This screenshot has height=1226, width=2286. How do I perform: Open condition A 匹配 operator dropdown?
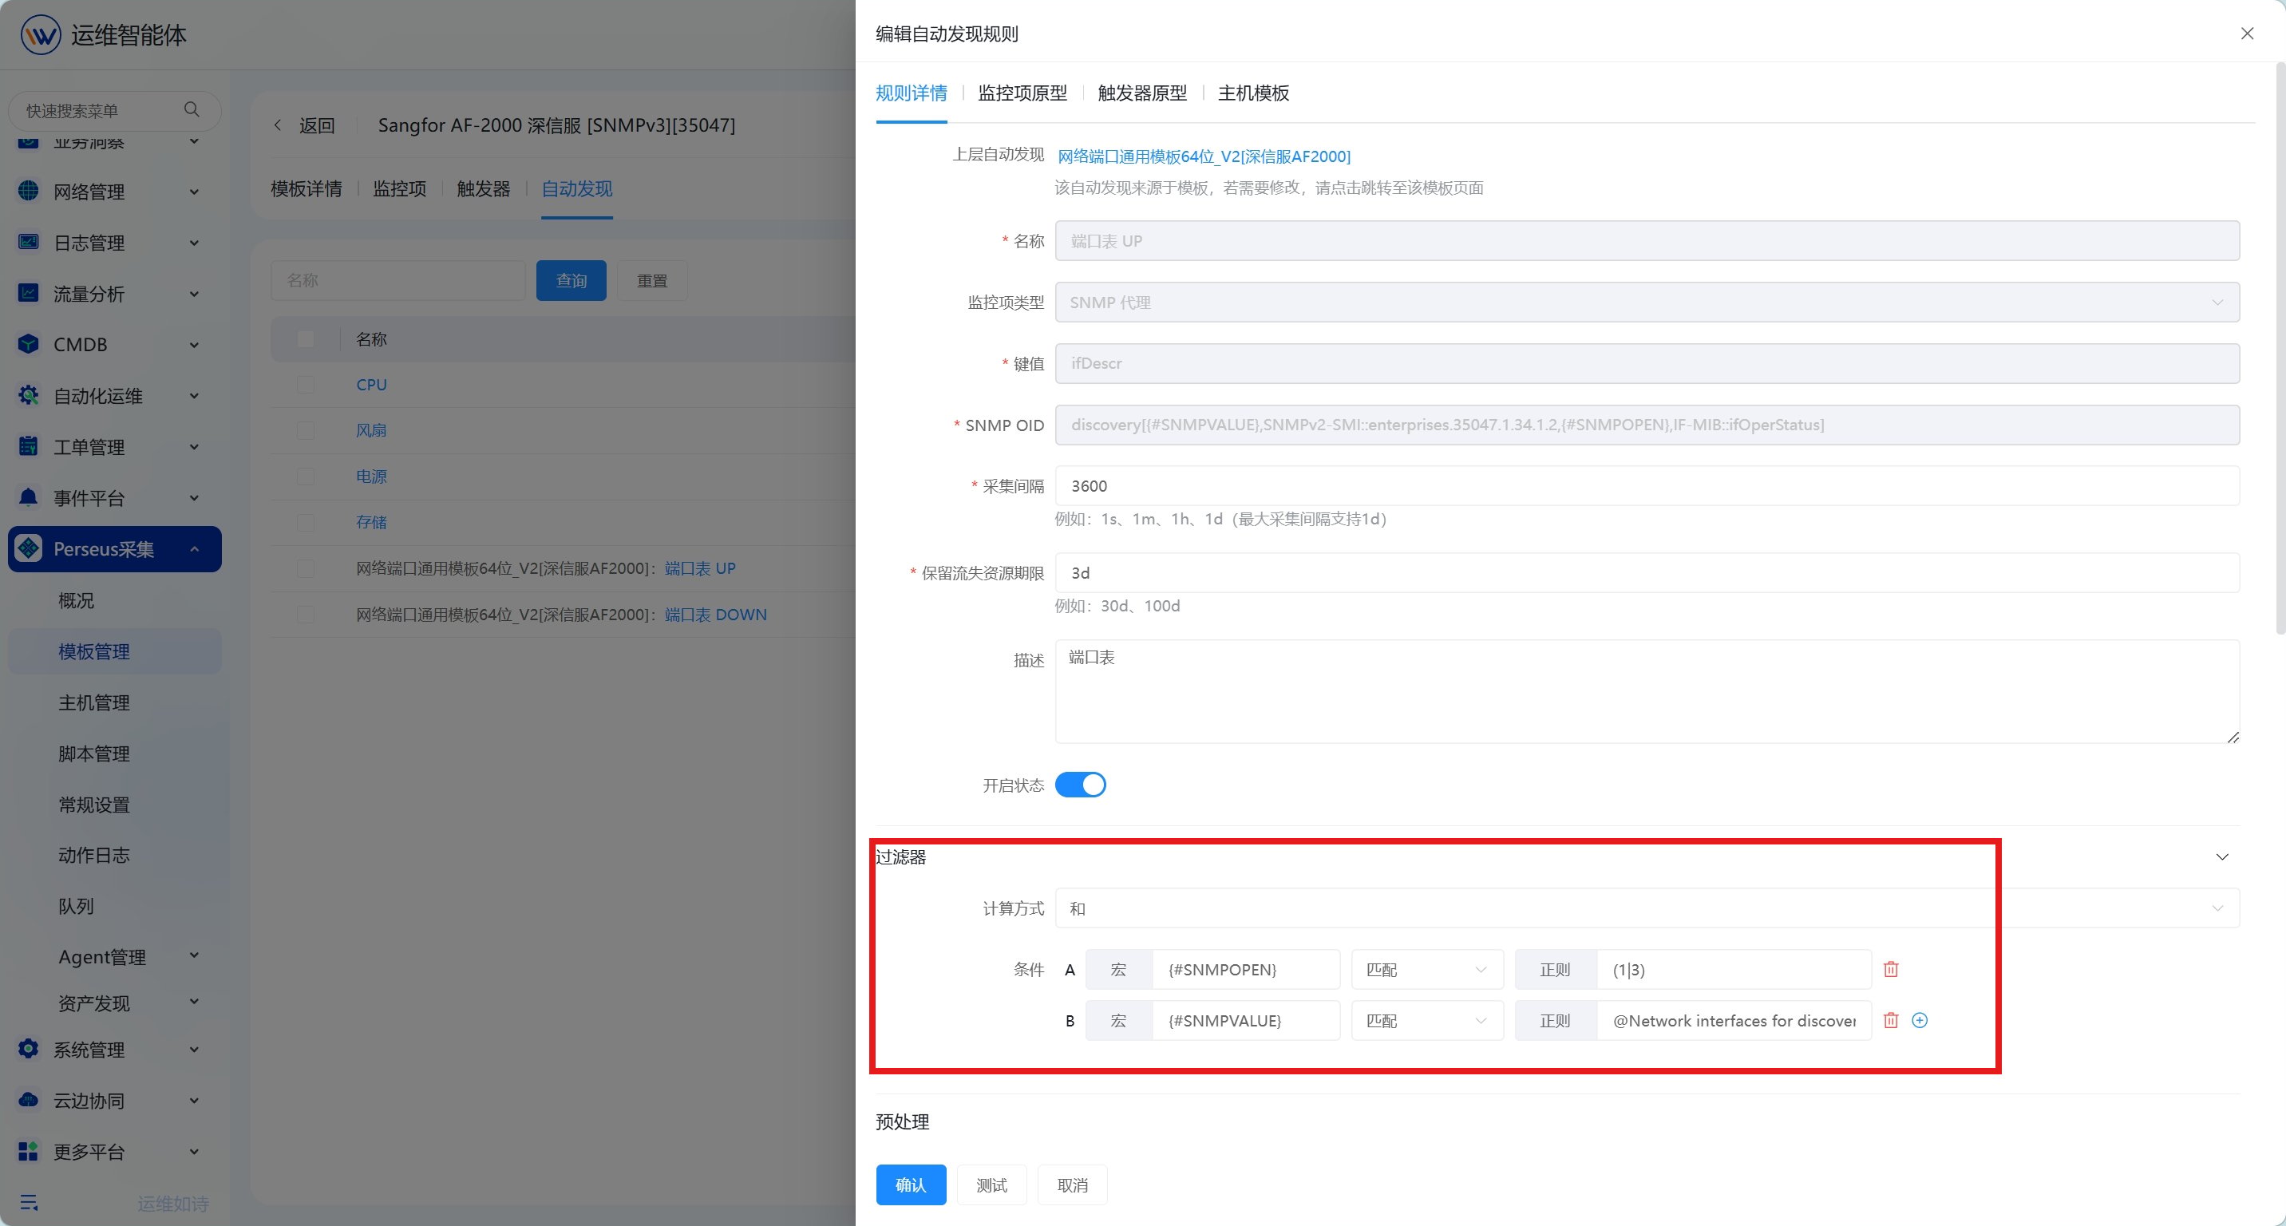pos(1427,970)
